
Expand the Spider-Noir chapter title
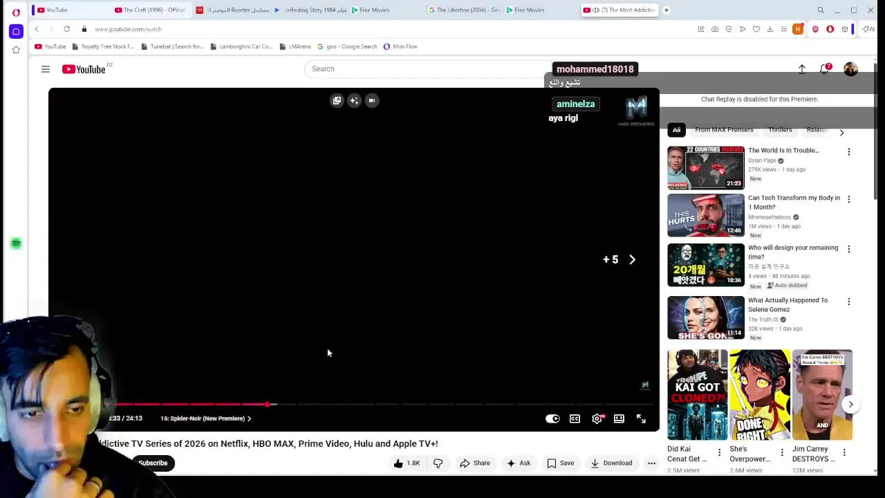pos(206,418)
